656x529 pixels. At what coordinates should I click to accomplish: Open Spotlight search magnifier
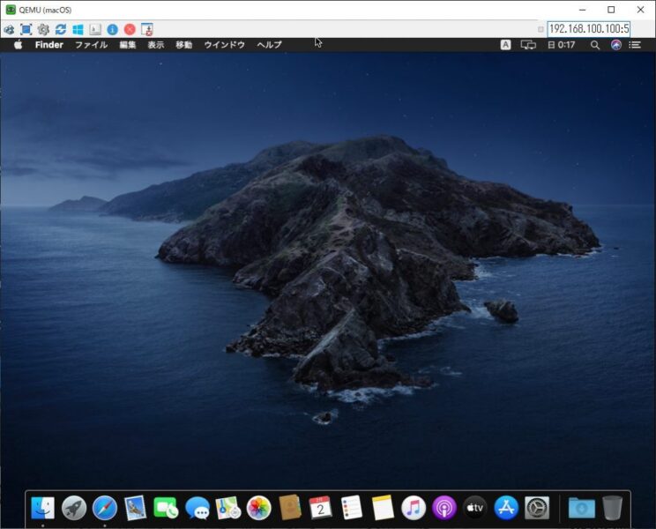click(594, 45)
